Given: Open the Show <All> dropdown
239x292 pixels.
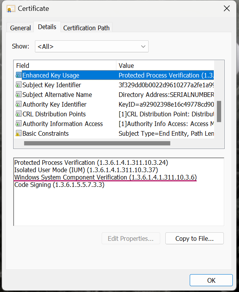Looking at the screenshot, I should (92, 47).
